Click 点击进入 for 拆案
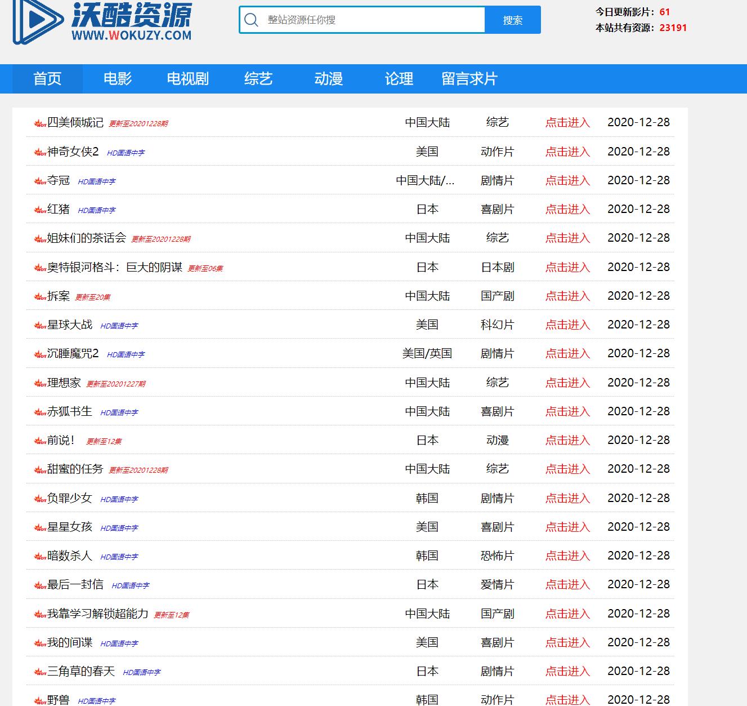The image size is (747, 706). point(567,296)
